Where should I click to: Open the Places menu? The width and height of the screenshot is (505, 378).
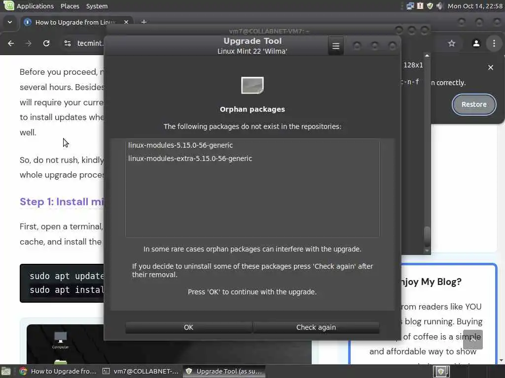(70, 6)
